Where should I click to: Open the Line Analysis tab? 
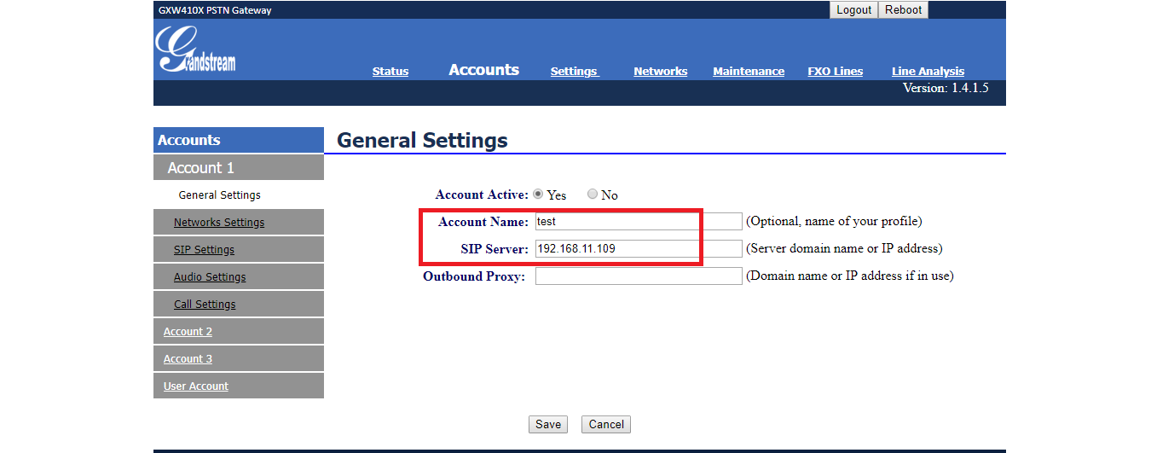[x=928, y=72]
